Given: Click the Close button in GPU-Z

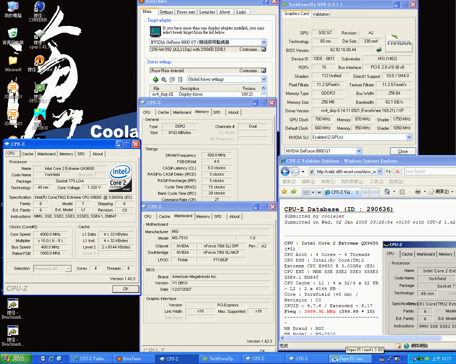Looking at the screenshot, I should 403,151.
